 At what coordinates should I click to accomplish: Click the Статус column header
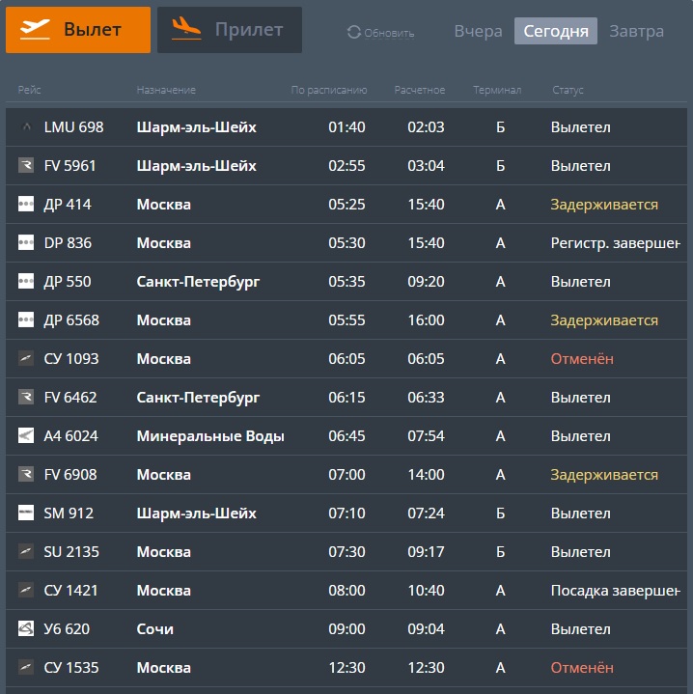tap(568, 90)
